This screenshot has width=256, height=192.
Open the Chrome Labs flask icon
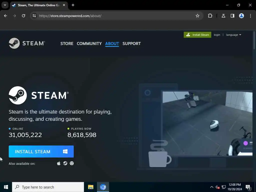223,16
